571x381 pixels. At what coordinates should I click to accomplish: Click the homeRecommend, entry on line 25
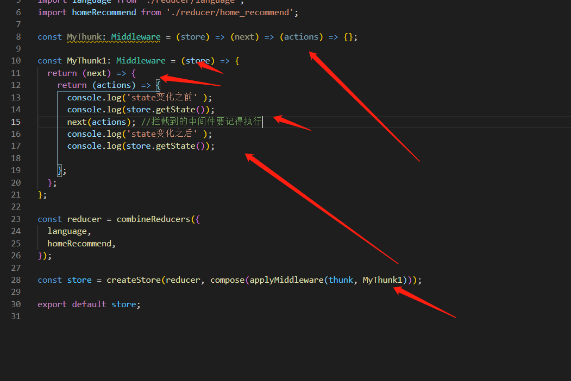tap(81, 244)
